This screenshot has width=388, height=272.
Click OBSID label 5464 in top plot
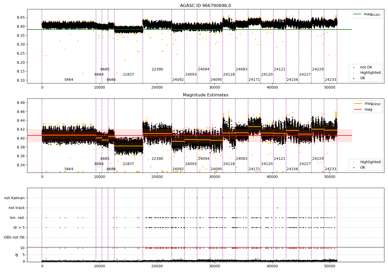click(x=69, y=80)
